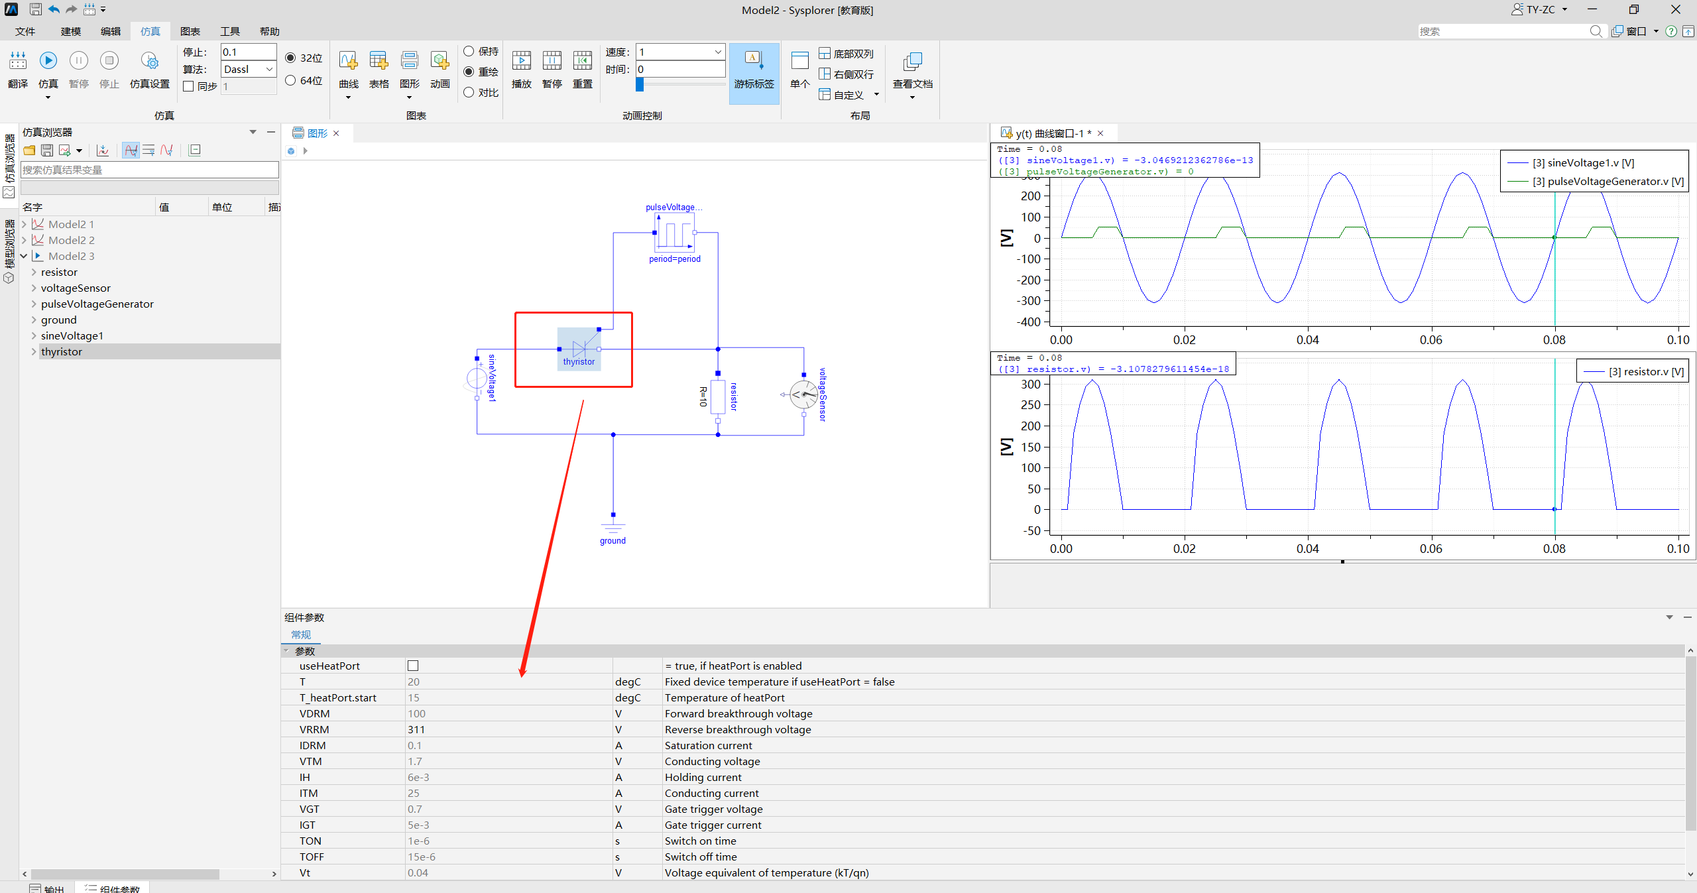Image resolution: width=1697 pixels, height=893 pixels.
Task: Pause the animation using 暂停 in 动画控制
Action: [552, 70]
